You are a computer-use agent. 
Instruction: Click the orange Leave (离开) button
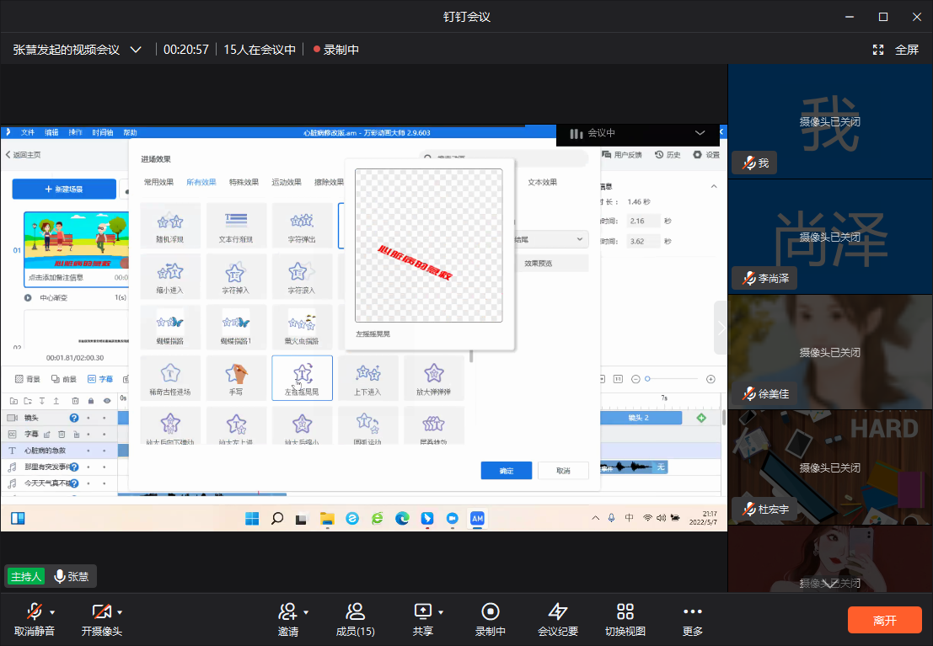coord(884,620)
